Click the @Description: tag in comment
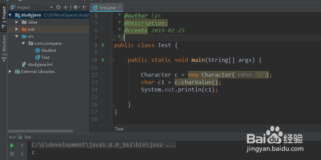The image size is (321, 160). click(146, 23)
